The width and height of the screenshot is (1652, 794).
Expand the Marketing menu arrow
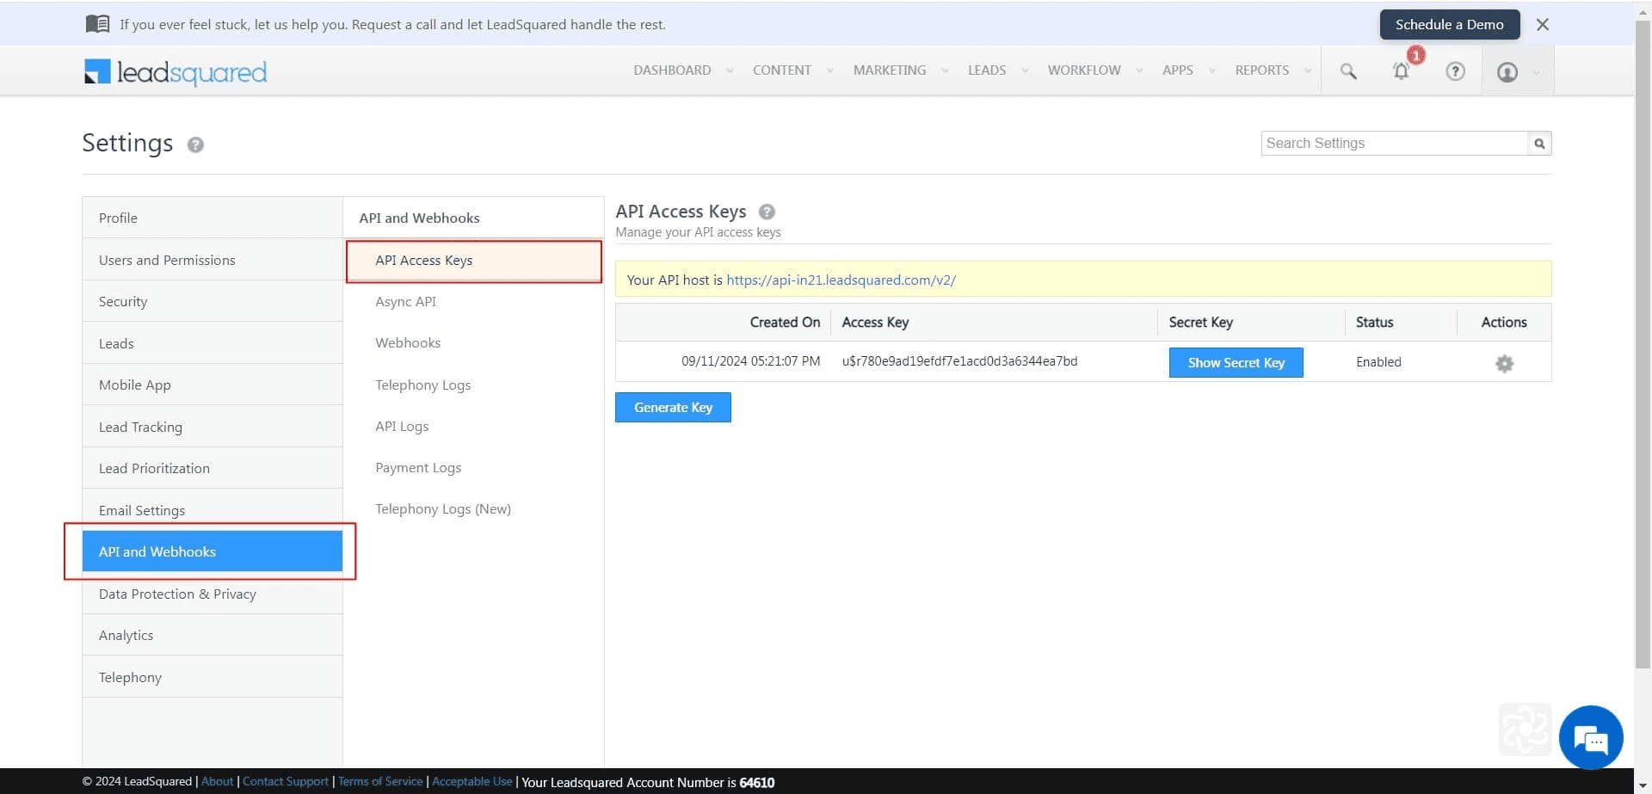[945, 71]
